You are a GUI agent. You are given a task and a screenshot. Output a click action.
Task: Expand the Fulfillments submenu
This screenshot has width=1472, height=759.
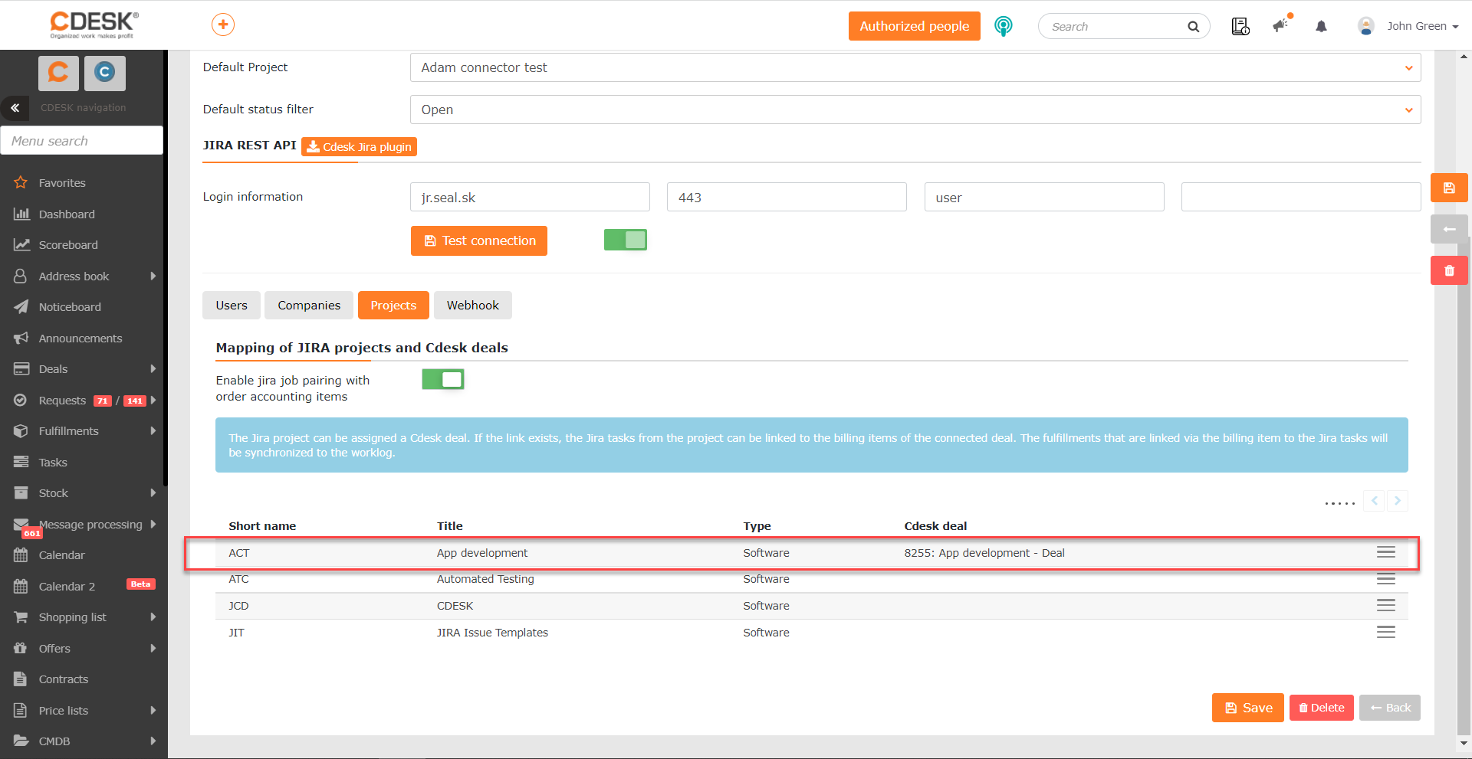pos(153,431)
